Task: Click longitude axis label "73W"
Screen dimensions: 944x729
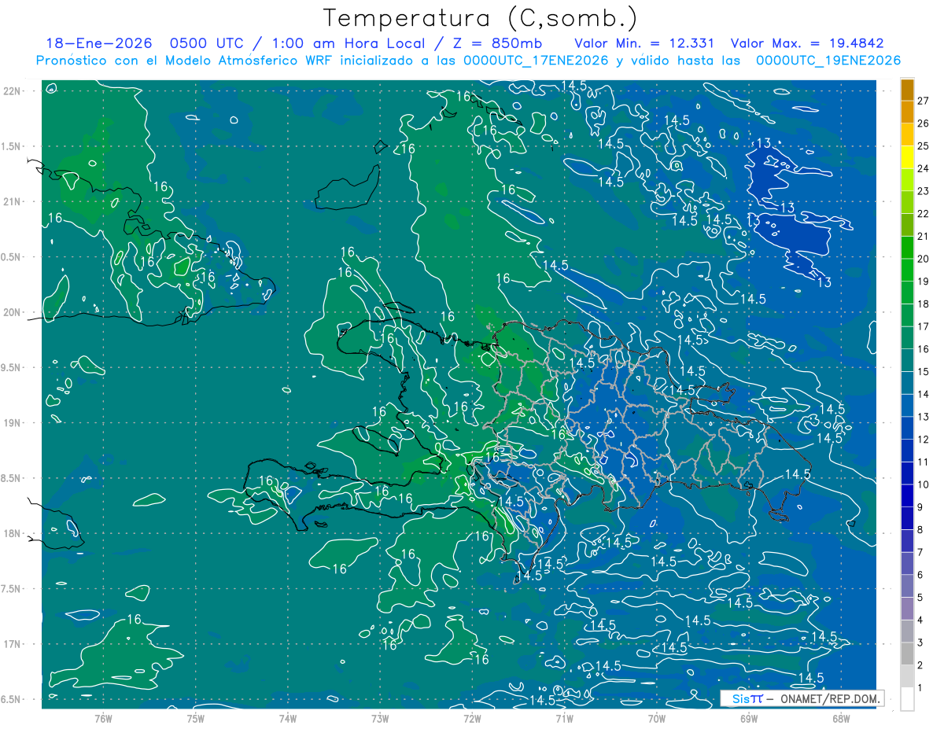Action: coord(380,719)
